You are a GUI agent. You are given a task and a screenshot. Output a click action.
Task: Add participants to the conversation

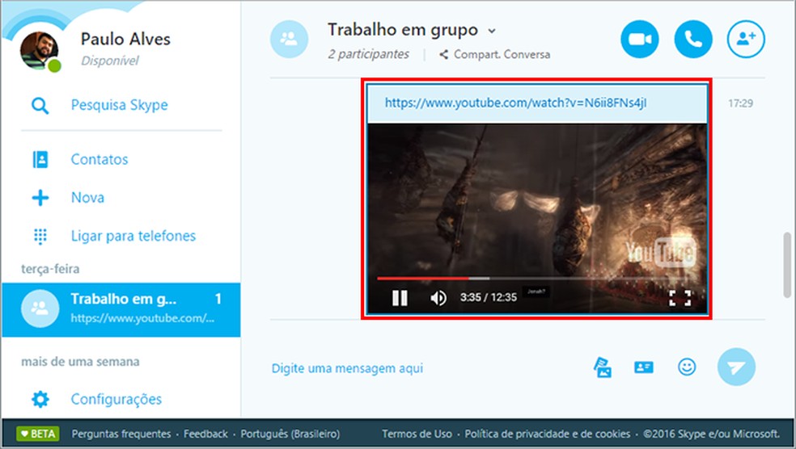[x=746, y=39]
